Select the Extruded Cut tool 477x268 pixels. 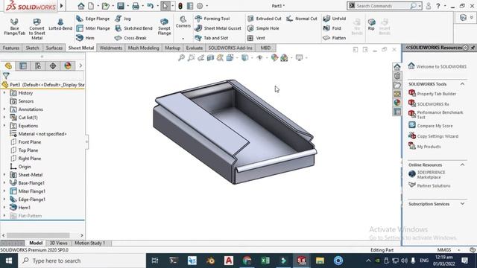(x=264, y=19)
